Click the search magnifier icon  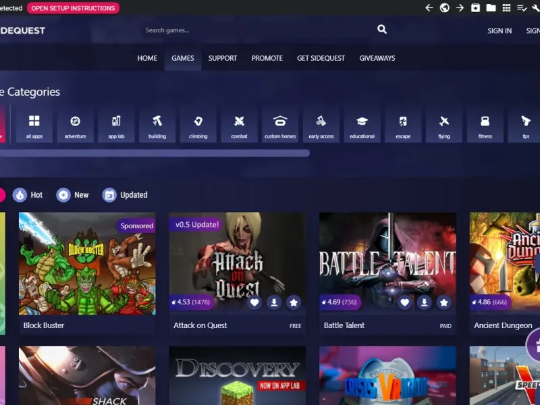click(381, 30)
